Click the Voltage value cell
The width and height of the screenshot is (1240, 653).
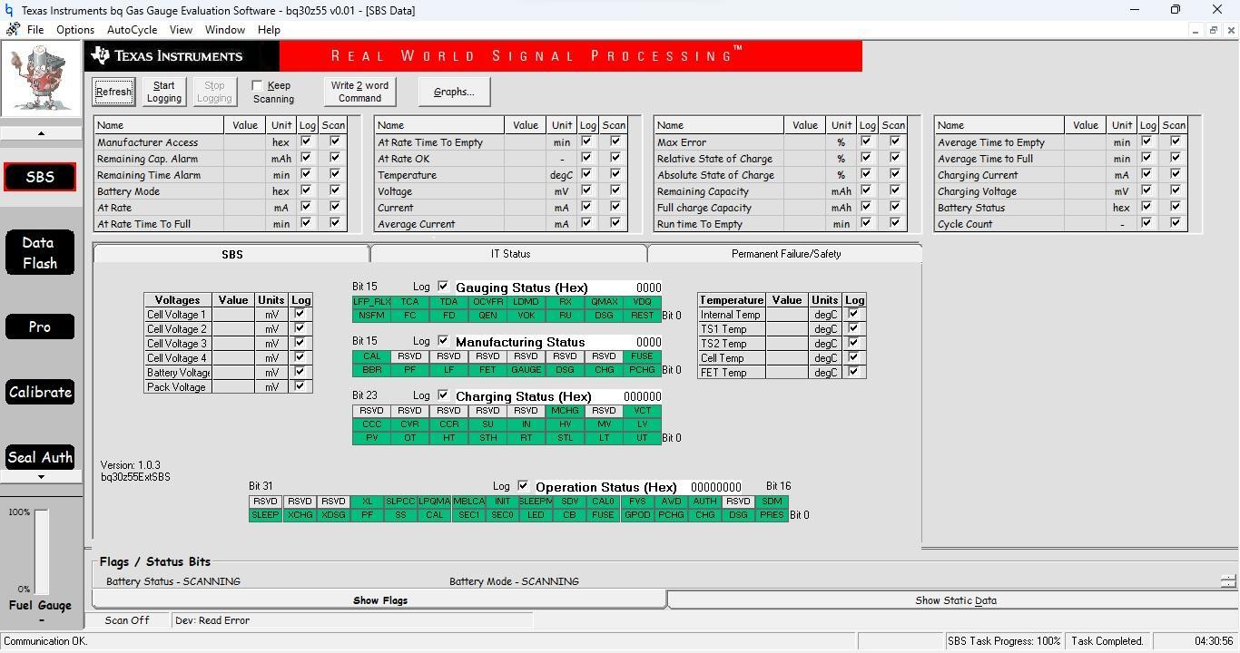526,191
